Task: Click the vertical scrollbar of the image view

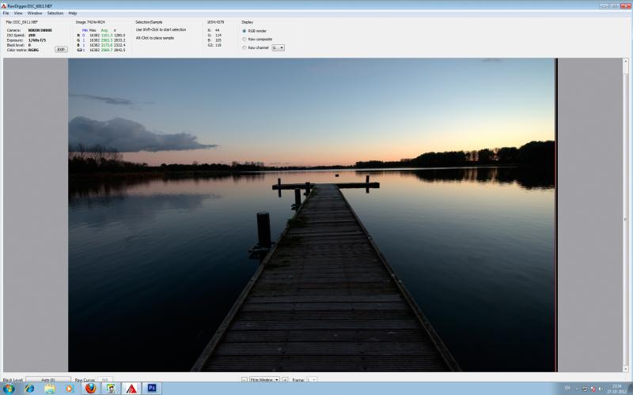Action: (625, 215)
